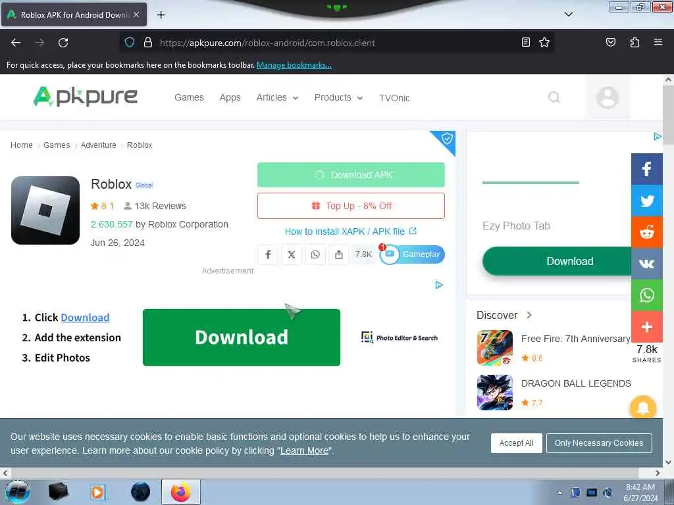Click Photo Editor & Search ad logo
The width and height of the screenshot is (674, 505).
(x=400, y=337)
